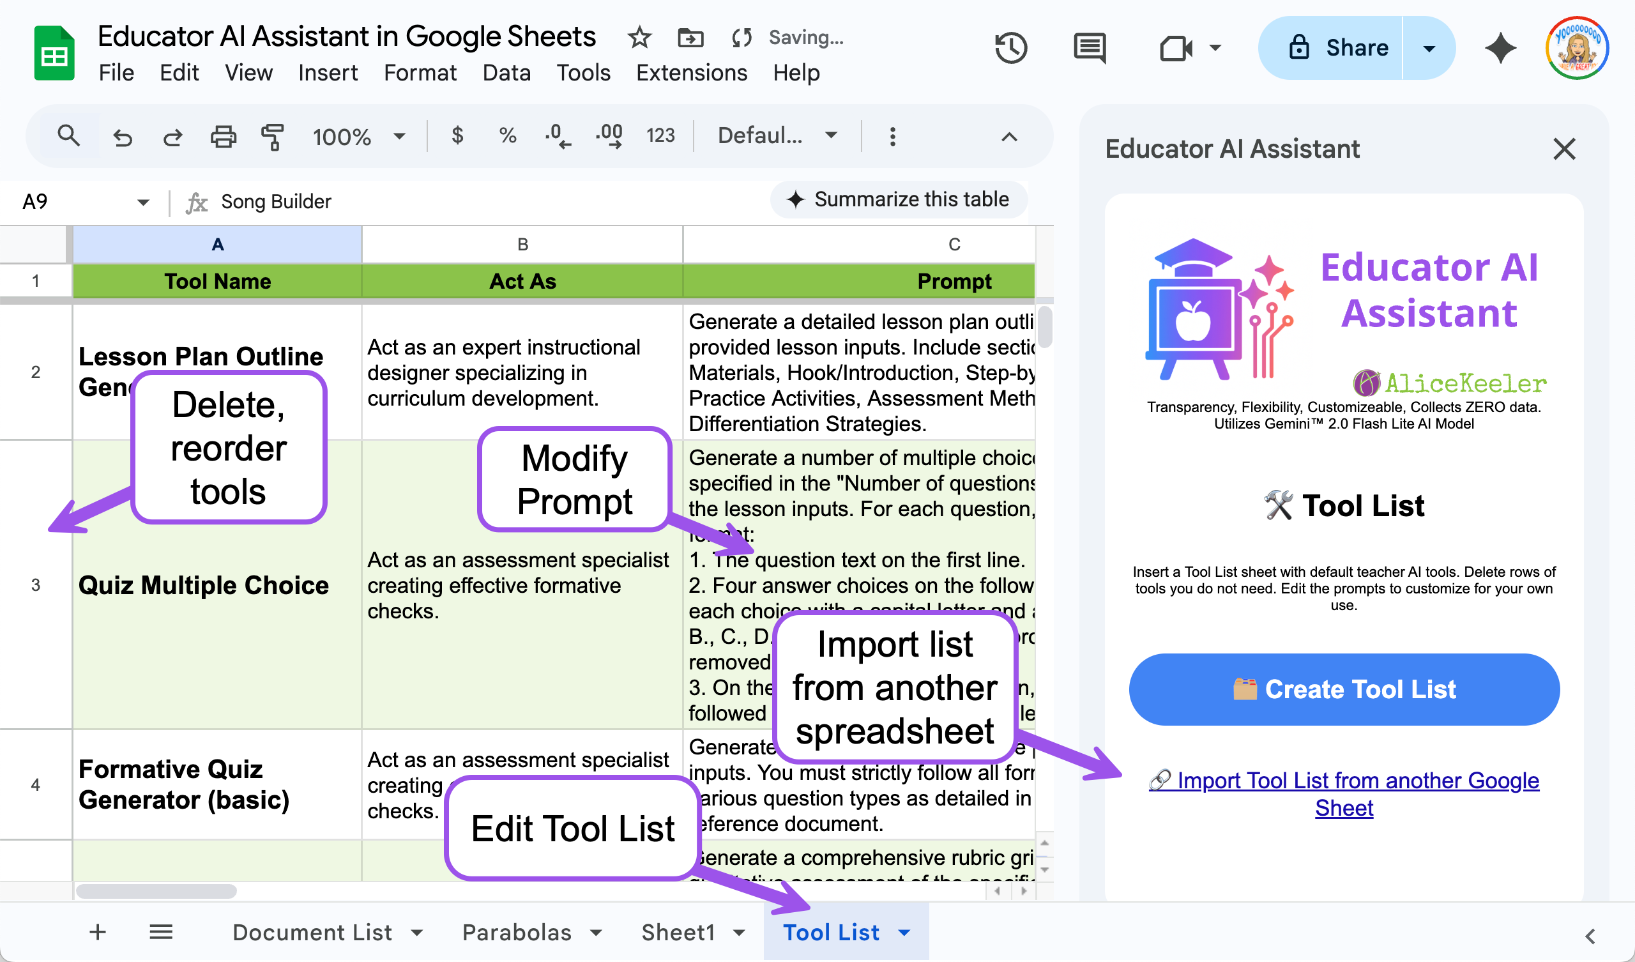Screen dimensions: 1635x962
Task: Open Import Tool List from another Google Sheet link
Action: pos(1344,794)
